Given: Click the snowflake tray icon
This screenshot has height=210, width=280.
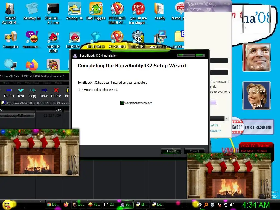Looking at the screenshot, I should pyautogui.click(x=199, y=205).
